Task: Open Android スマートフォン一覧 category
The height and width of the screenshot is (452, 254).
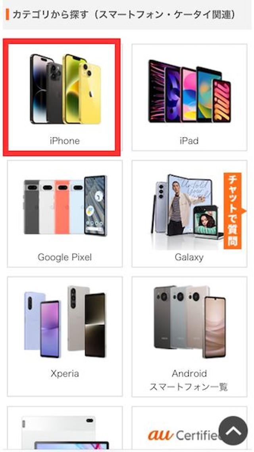Action: pyautogui.click(x=189, y=336)
